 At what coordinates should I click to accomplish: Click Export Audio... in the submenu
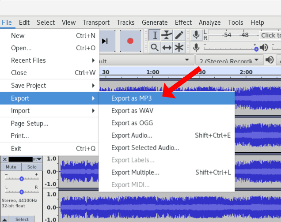[167, 135]
